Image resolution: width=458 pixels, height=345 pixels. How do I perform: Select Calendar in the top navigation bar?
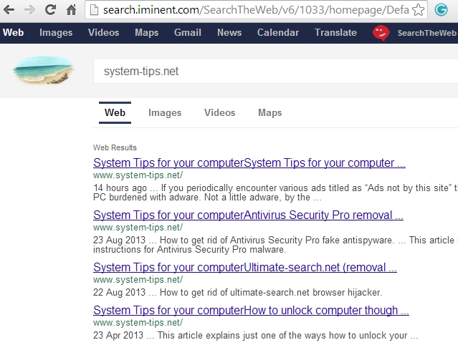pyautogui.click(x=278, y=33)
